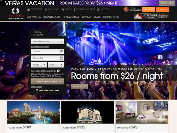Image resolution: width=177 pixels, height=133 pixels.
Task: Click the price tag Deals icon
Action: [63, 9]
